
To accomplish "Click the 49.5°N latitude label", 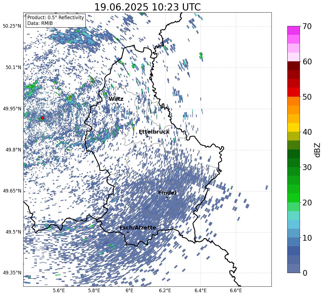I will coord(14,232).
